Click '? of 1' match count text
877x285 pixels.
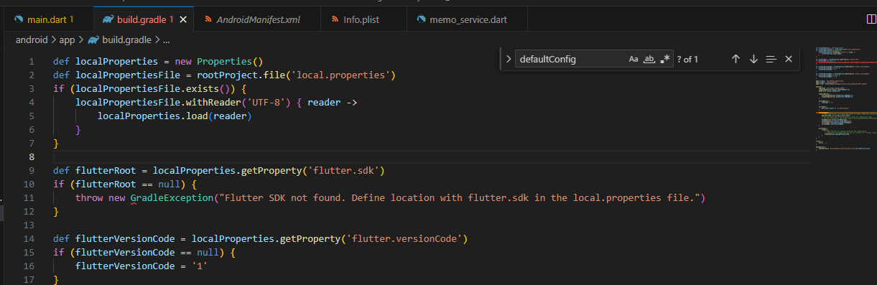687,59
